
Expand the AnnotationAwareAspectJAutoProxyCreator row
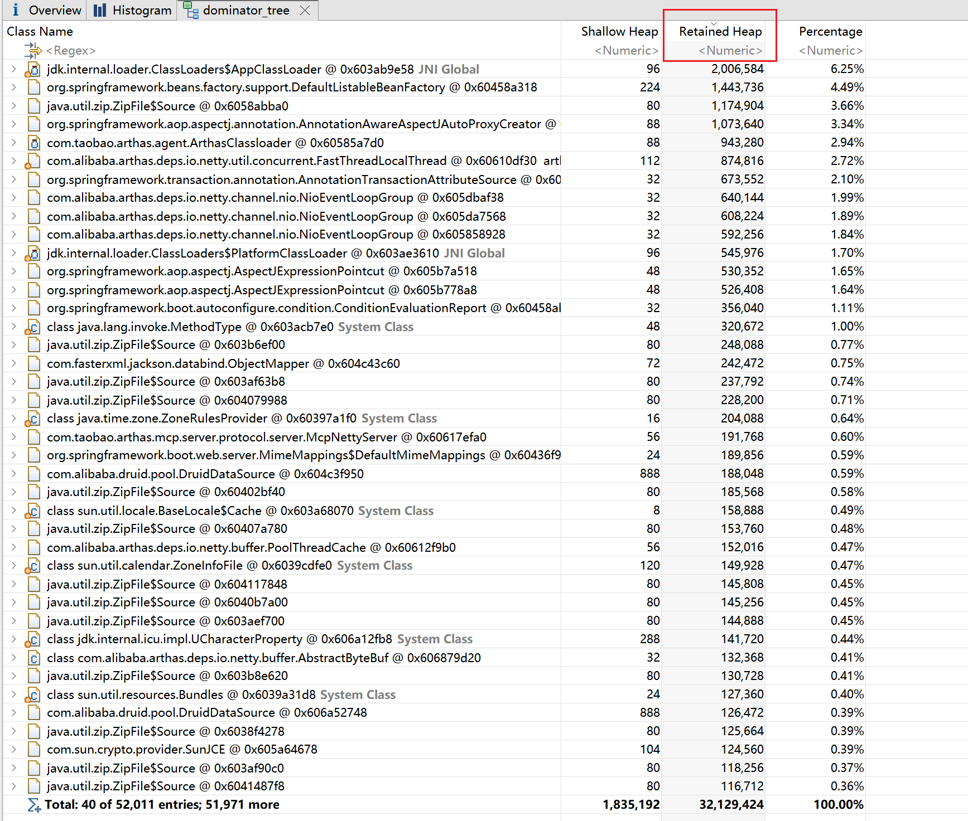pos(13,124)
